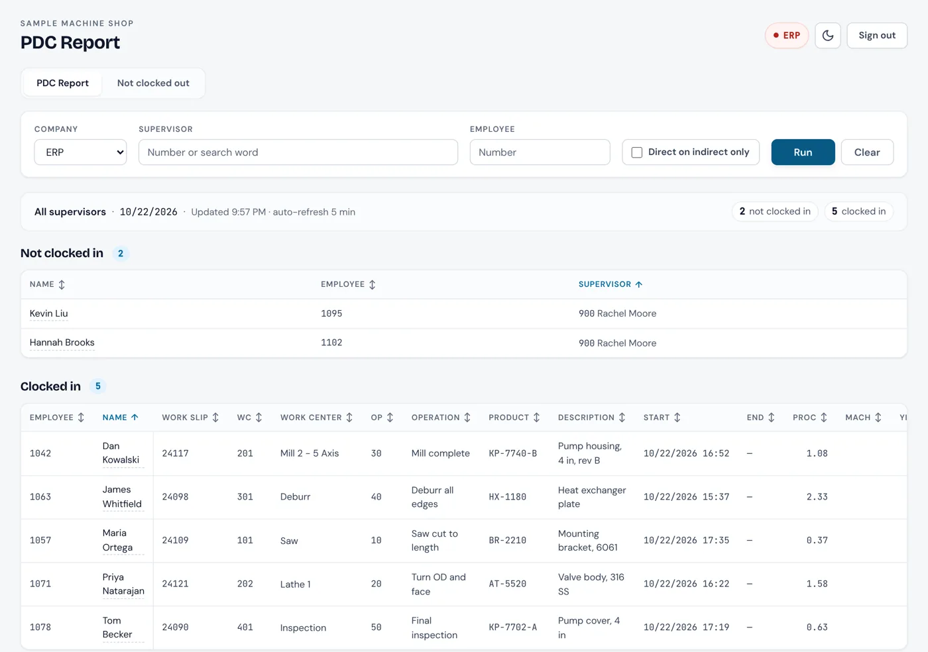Focus the Supervisor search field
The height and width of the screenshot is (652, 928).
pos(298,152)
